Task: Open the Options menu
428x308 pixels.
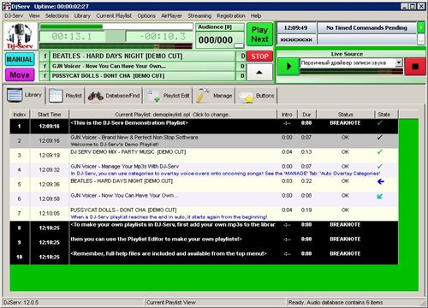Action: click(x=146, y=15)
